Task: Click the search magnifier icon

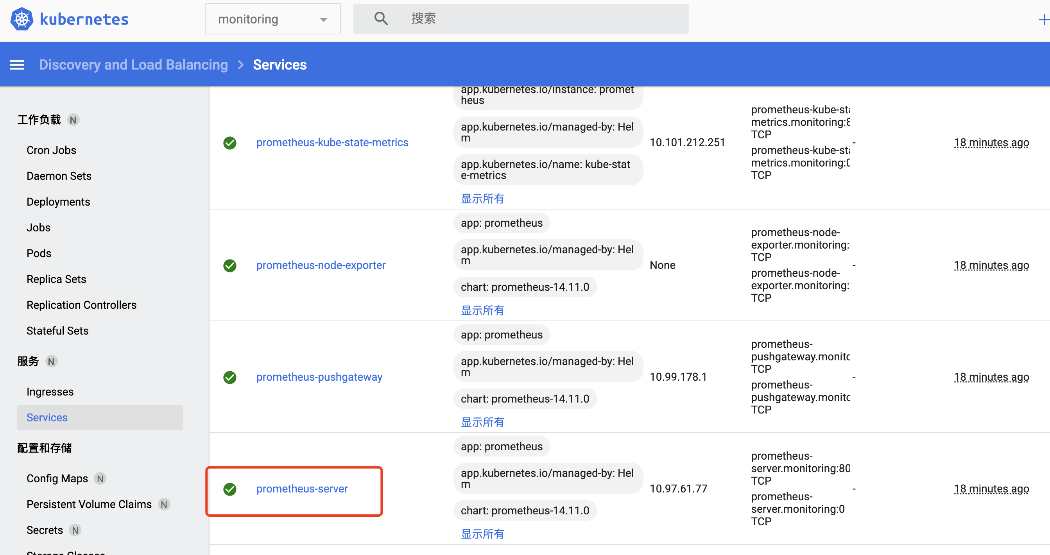Action: (x=381, y=18)
